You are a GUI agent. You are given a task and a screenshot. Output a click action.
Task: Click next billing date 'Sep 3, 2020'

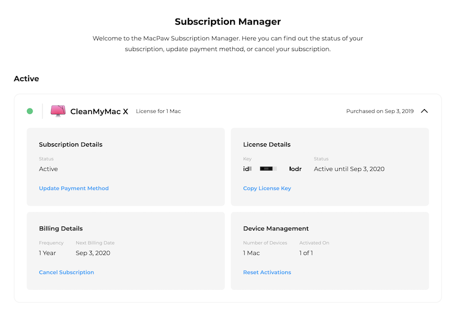(93, 253)
